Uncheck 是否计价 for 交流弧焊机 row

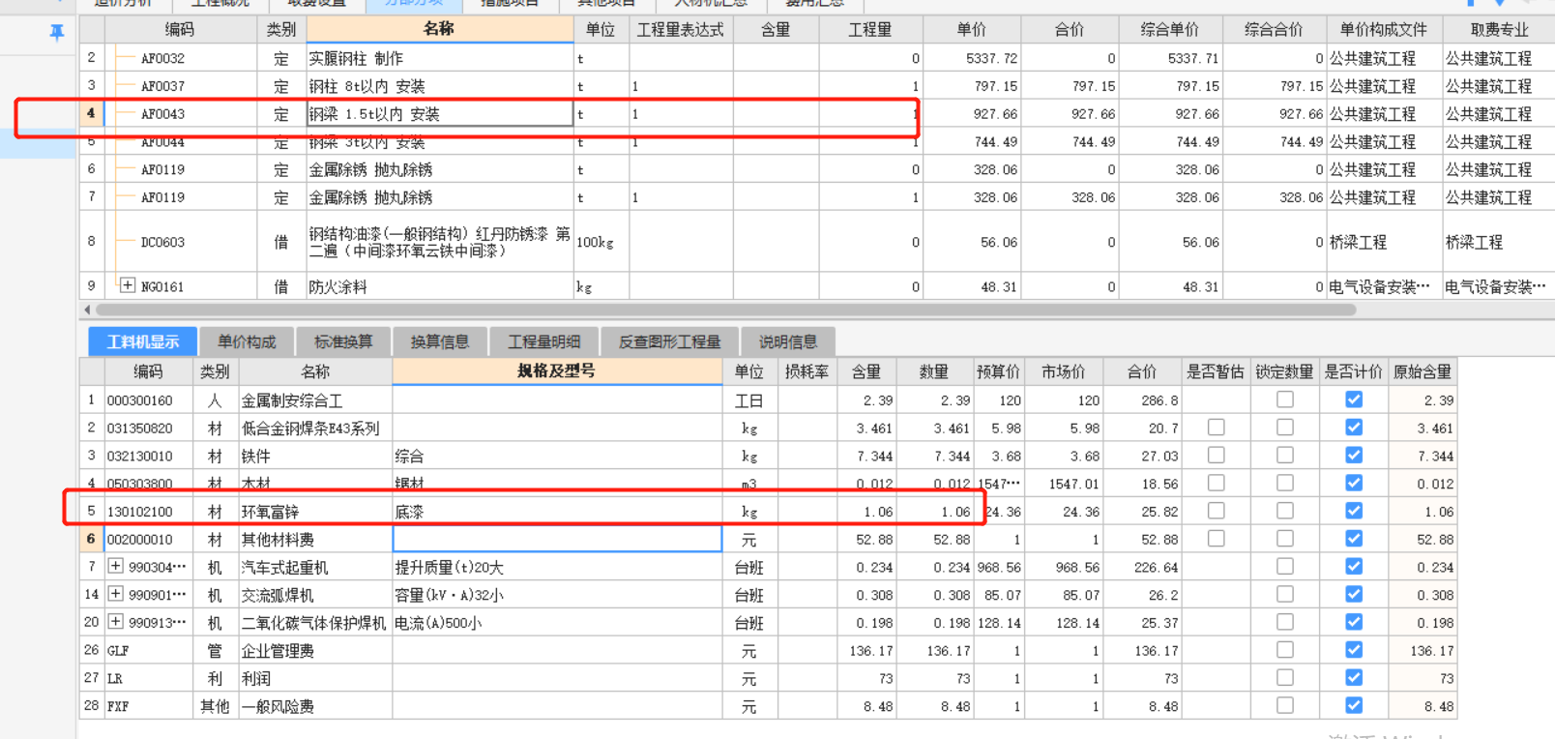coord(1354,595)
